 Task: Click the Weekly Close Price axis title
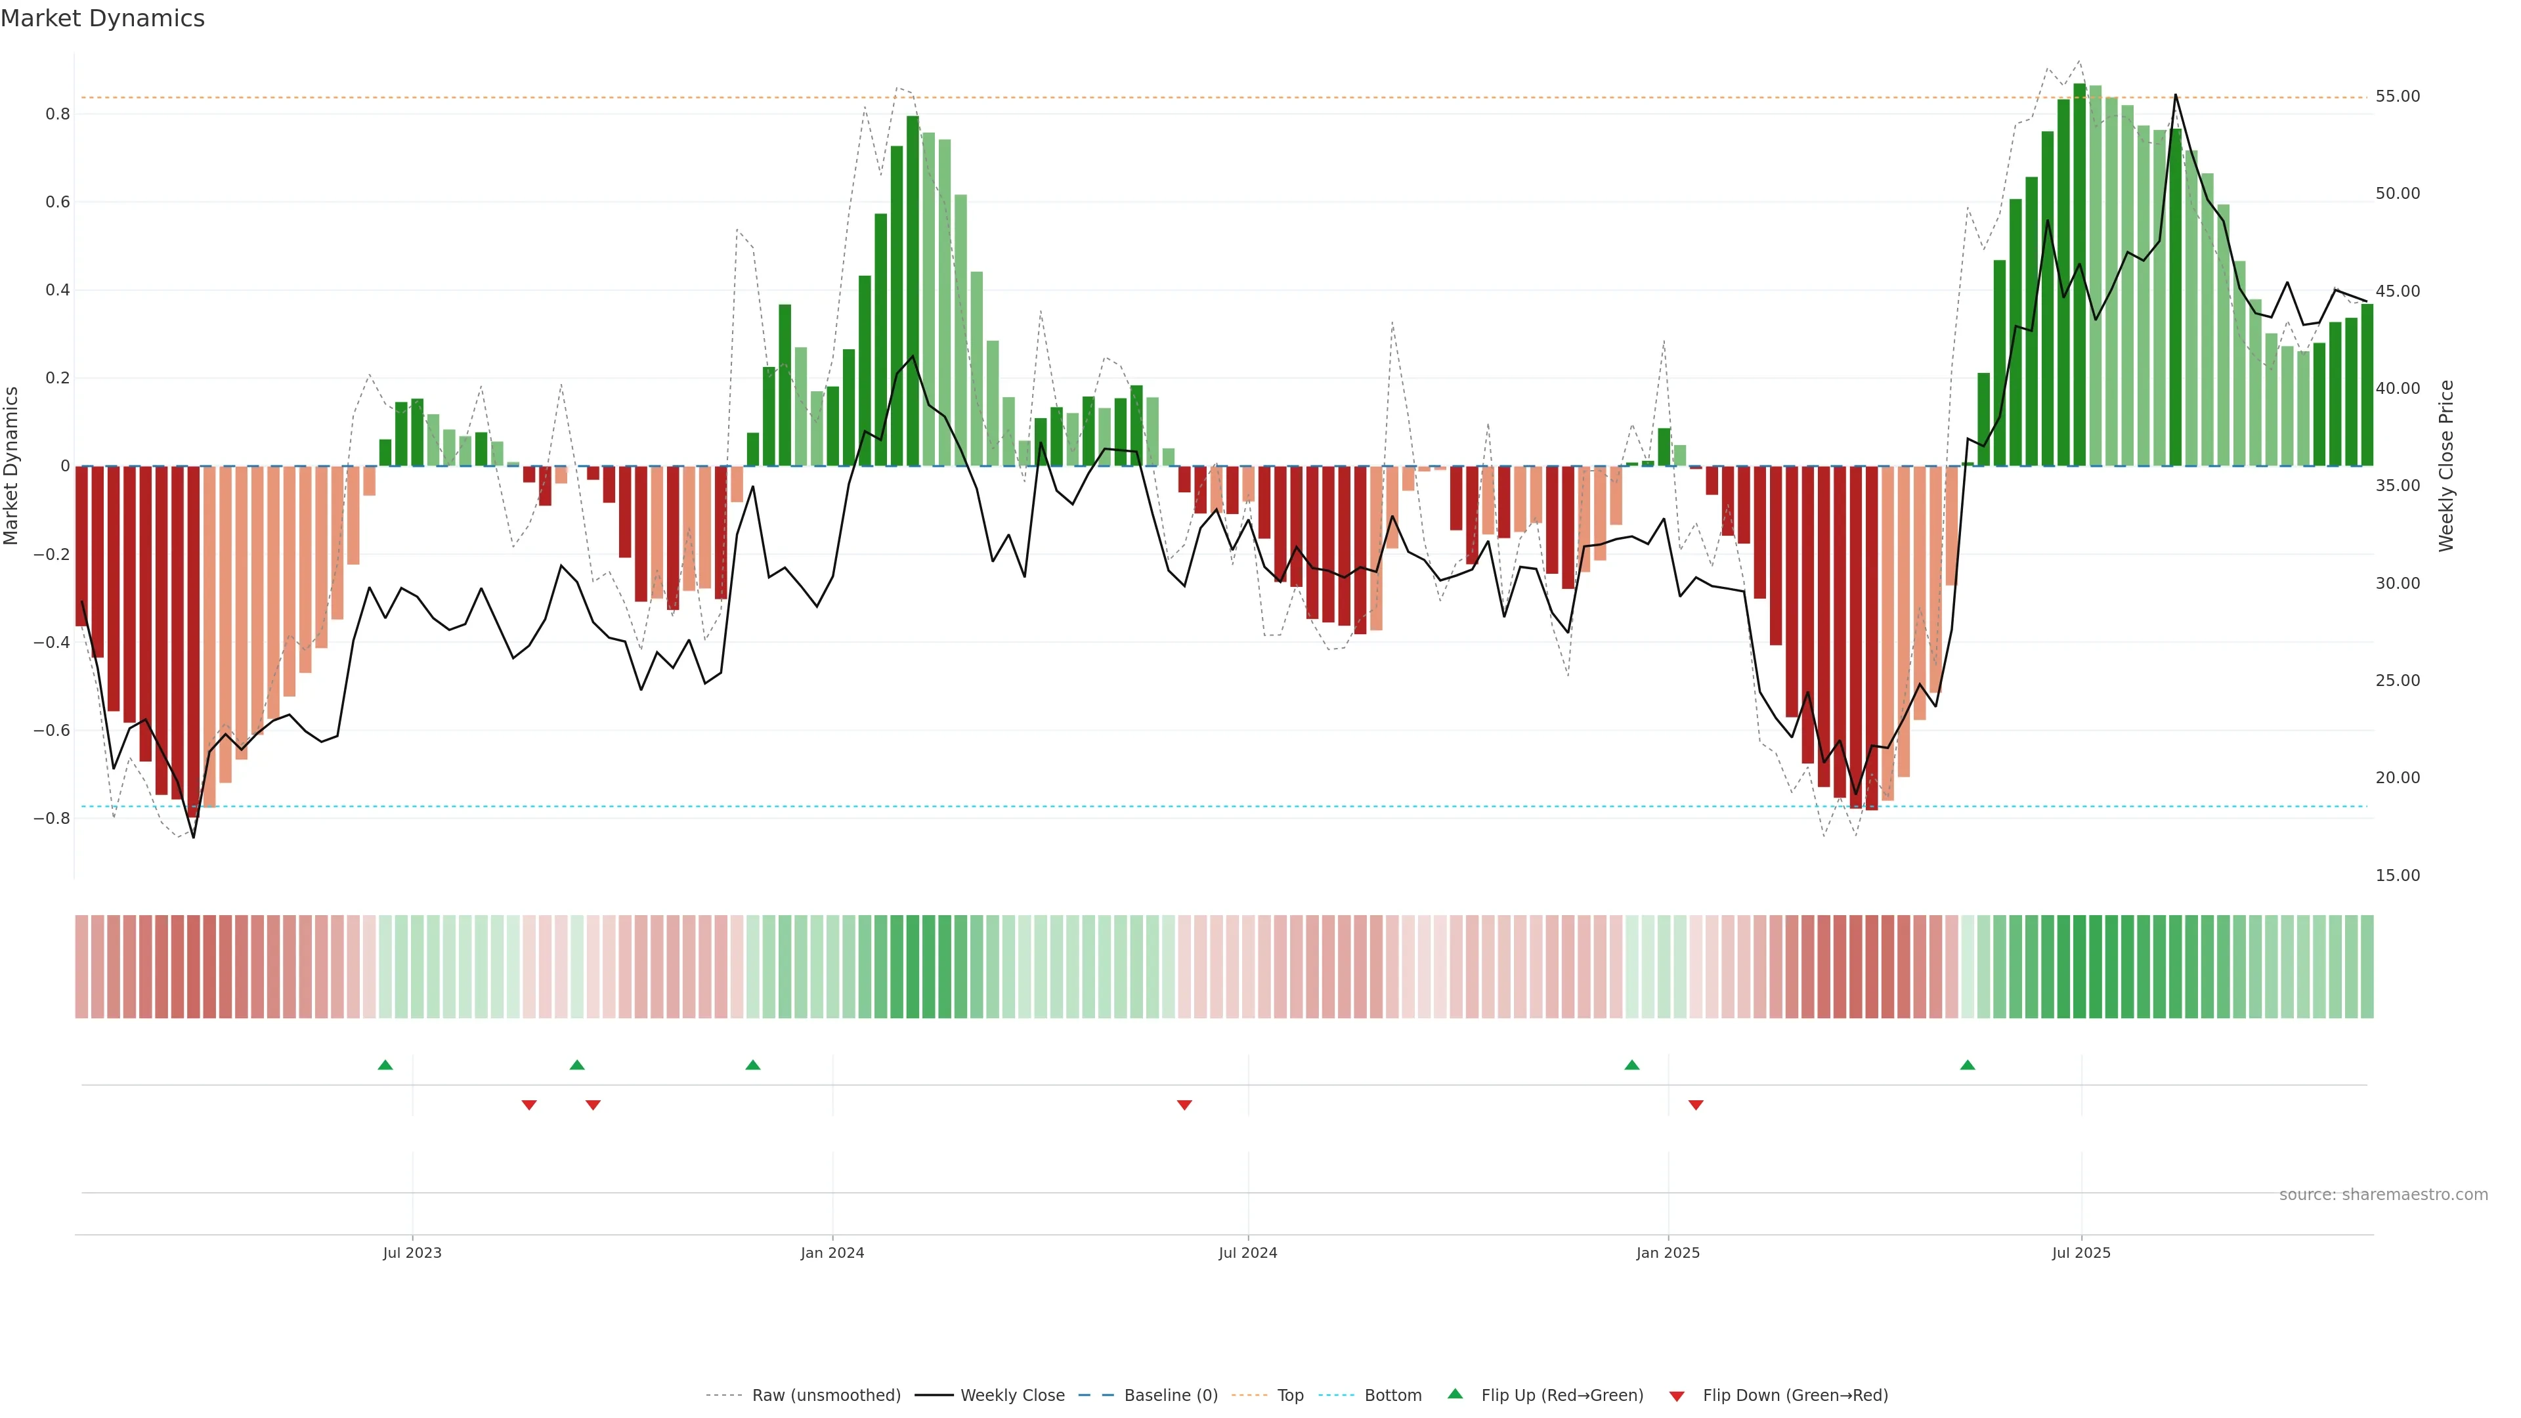click(x=2446, y=466)
